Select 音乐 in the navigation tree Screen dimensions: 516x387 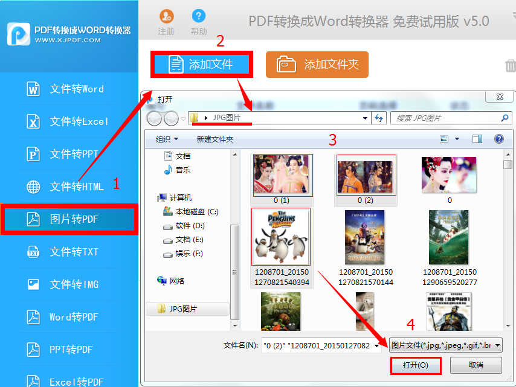[178, 170]
